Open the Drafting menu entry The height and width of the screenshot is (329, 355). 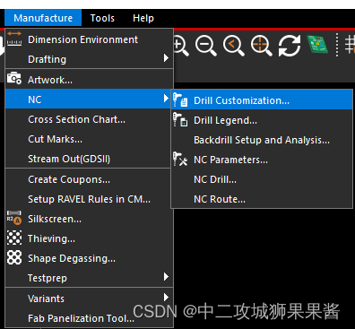tap(89, 59)
